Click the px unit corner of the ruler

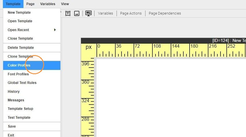click(x=89, y=47)
